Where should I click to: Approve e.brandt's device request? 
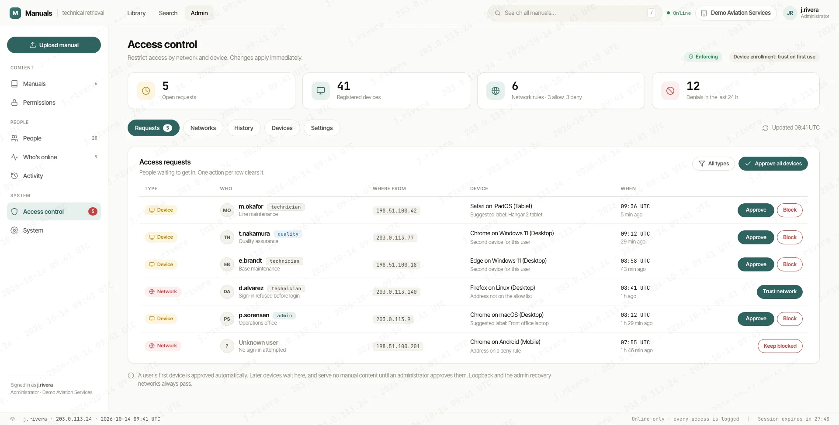pyautogui.click(x=756, y=264)
